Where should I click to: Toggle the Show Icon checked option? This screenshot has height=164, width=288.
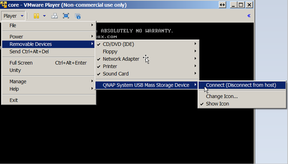pos(242,104)
